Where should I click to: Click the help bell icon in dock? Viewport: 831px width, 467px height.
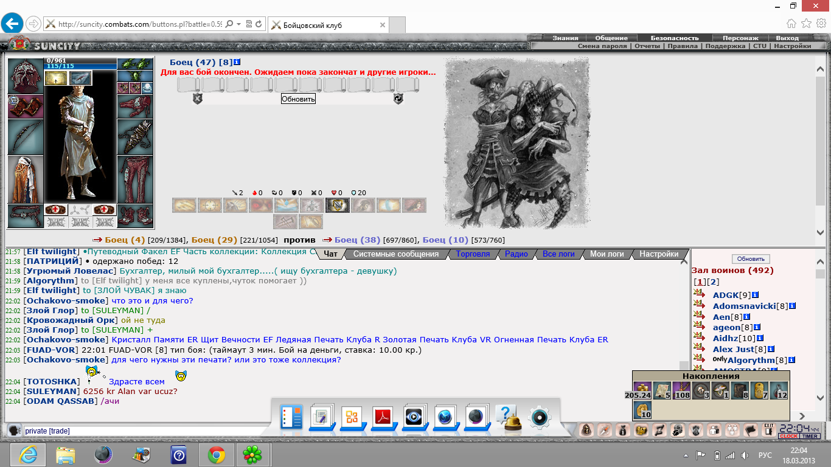tap(508, 418)
